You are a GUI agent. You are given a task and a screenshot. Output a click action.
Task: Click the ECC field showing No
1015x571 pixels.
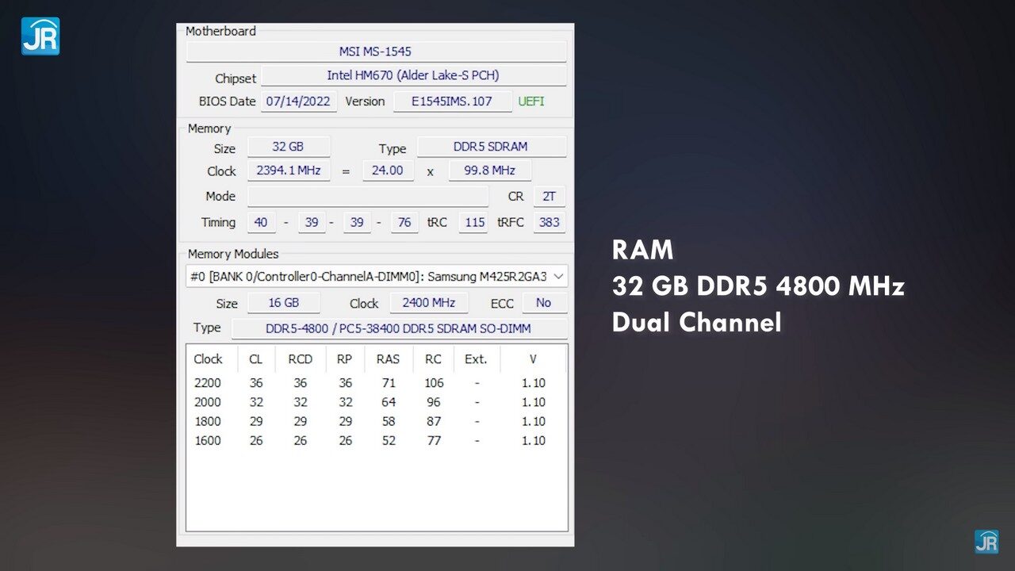(x=545, y=302)
